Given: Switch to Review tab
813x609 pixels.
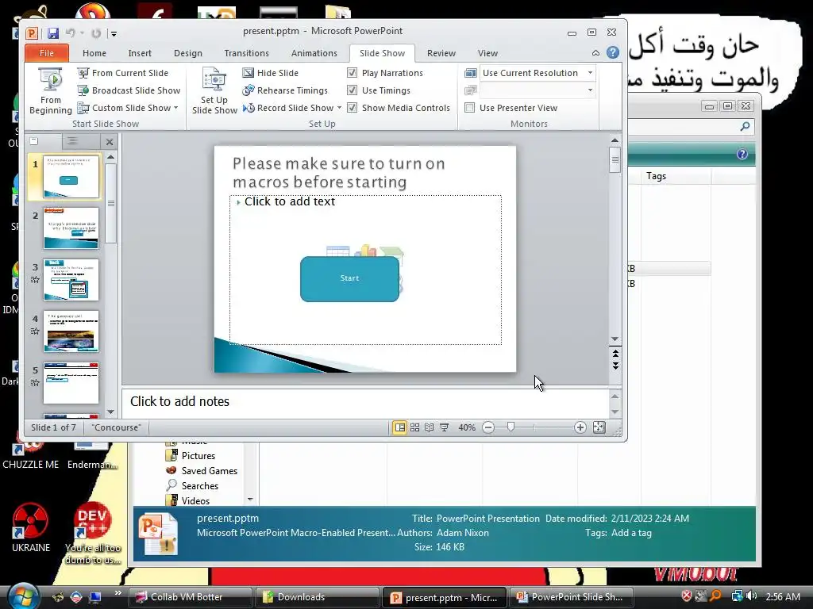Looking at the screenshot, I should (x=441, y=53).
